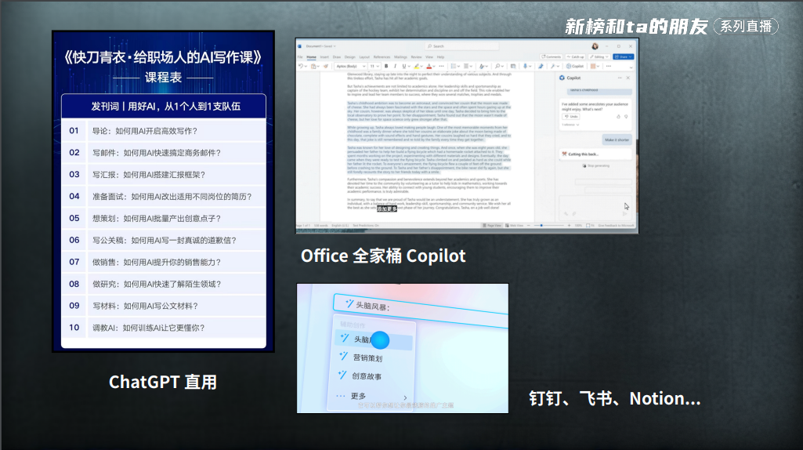Select the Home tab in Word ribbon
Screen dimensions: 803x450
pyautogui.click(x=311, y=57)
